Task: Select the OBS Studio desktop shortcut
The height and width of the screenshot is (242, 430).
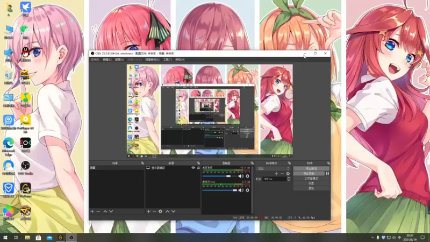Action: (25, 168)
